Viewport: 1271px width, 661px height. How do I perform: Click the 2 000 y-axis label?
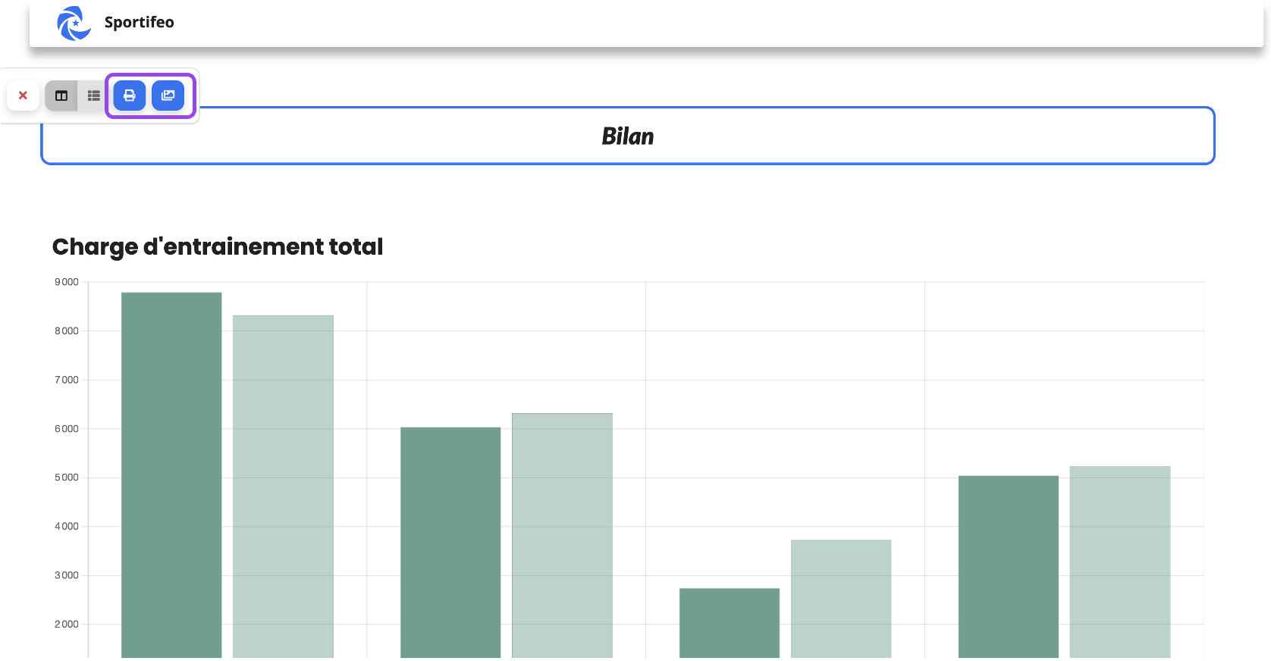click(67, 624)
